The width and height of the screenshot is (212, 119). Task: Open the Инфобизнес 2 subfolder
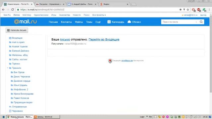click(21, 90)
